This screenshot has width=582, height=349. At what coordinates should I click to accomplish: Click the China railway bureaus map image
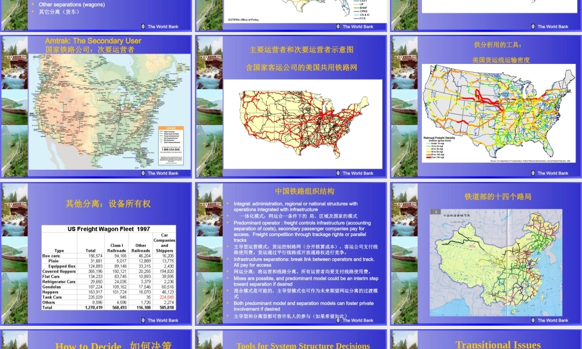click(x=496, y=262)
